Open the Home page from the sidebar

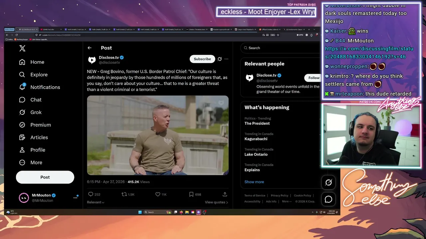32,62
